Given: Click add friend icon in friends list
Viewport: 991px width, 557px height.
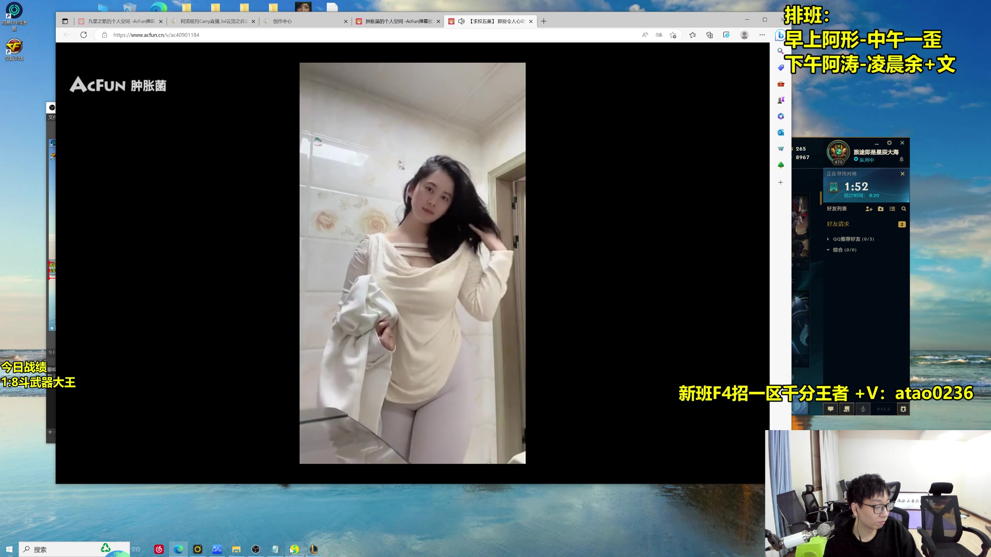Looking at the screenshot, I should tap(869, 209).
